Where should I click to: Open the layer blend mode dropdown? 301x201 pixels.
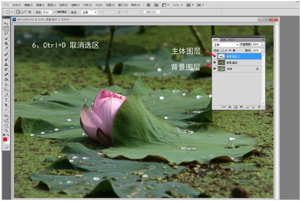pos(226,44)
